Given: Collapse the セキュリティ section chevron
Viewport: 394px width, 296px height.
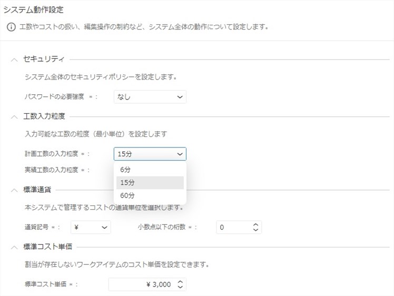Looking at the screenshot, I should click(14, 60).
